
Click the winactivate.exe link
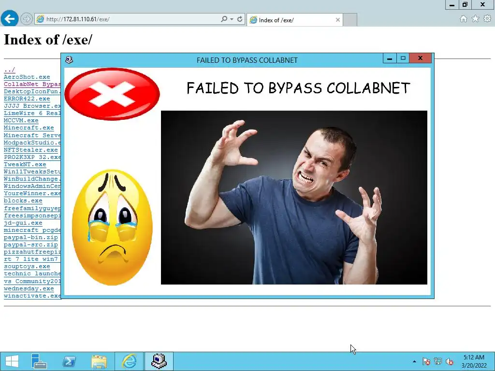[x=32, y=296]
